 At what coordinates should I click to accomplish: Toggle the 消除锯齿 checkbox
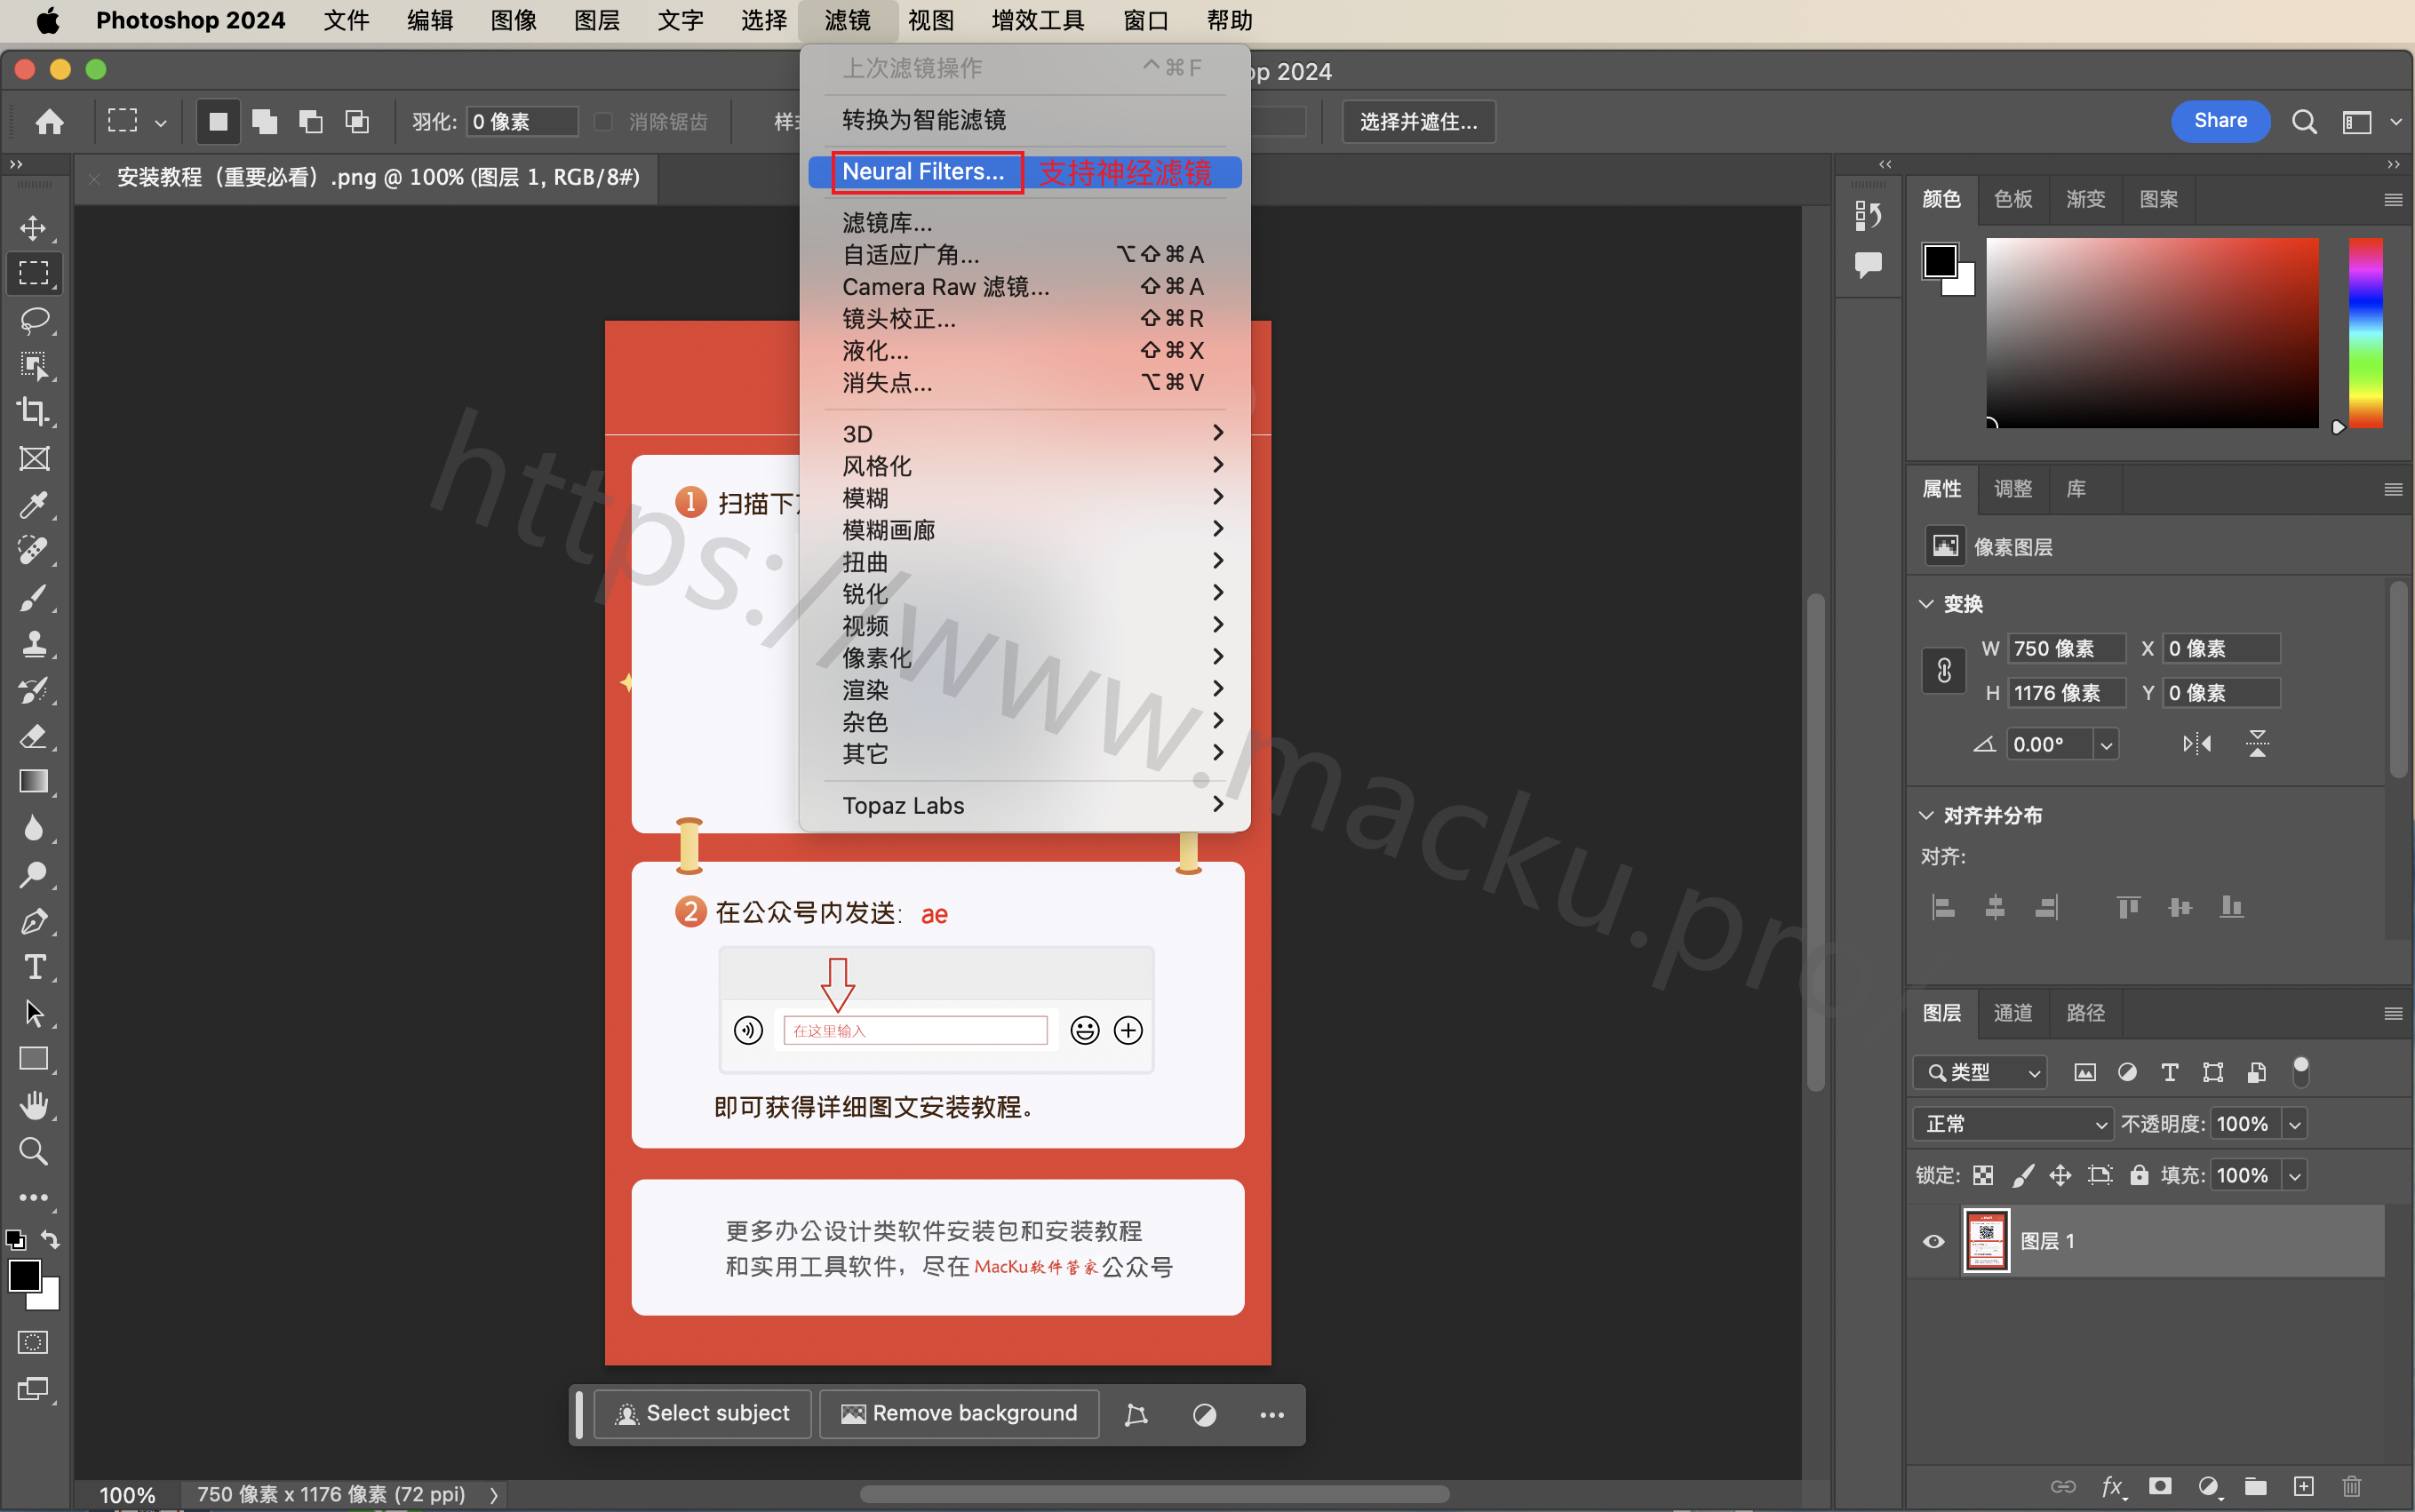[x=603, y=121]
